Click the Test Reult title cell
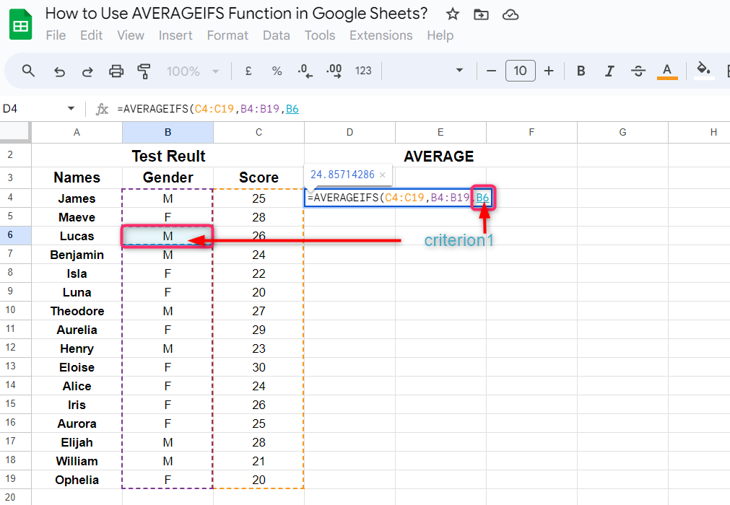The image size is (730, 505). [168, 156]
